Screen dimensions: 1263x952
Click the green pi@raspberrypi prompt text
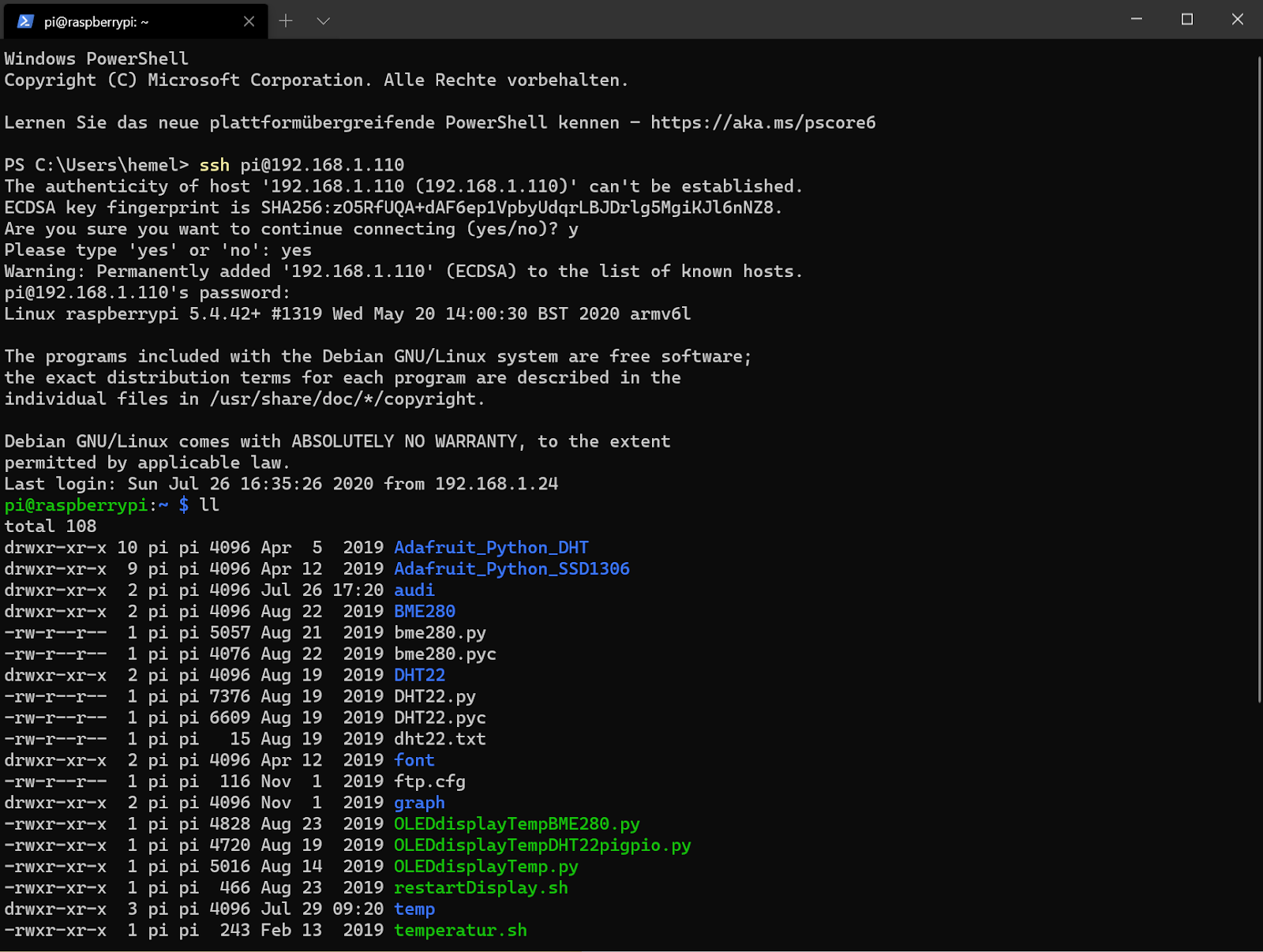point(76,505)
